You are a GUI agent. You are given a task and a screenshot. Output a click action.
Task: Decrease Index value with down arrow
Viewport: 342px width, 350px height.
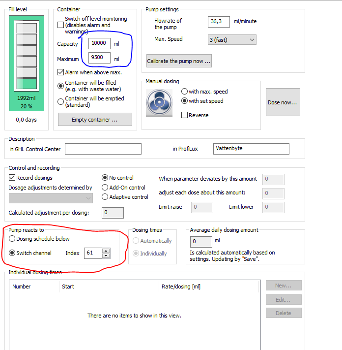pos(106,255)
